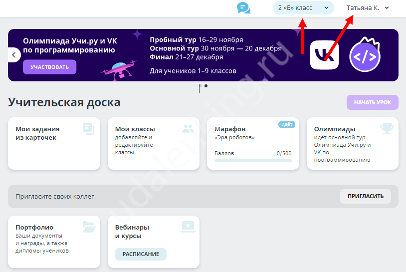Screen dimensions: 406x272
Task: Select the second banner slide dot
Action: pyautogui.click(x=206, y=86)
